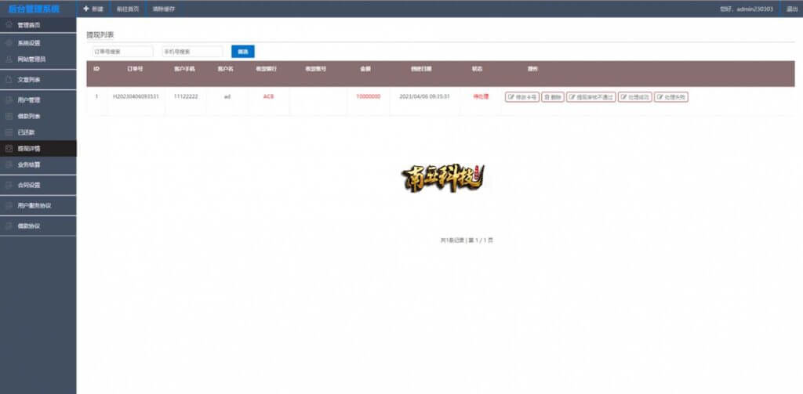Click 前往首页 in top bar
Screen dimensions: 803x394
tap(128, 9)
